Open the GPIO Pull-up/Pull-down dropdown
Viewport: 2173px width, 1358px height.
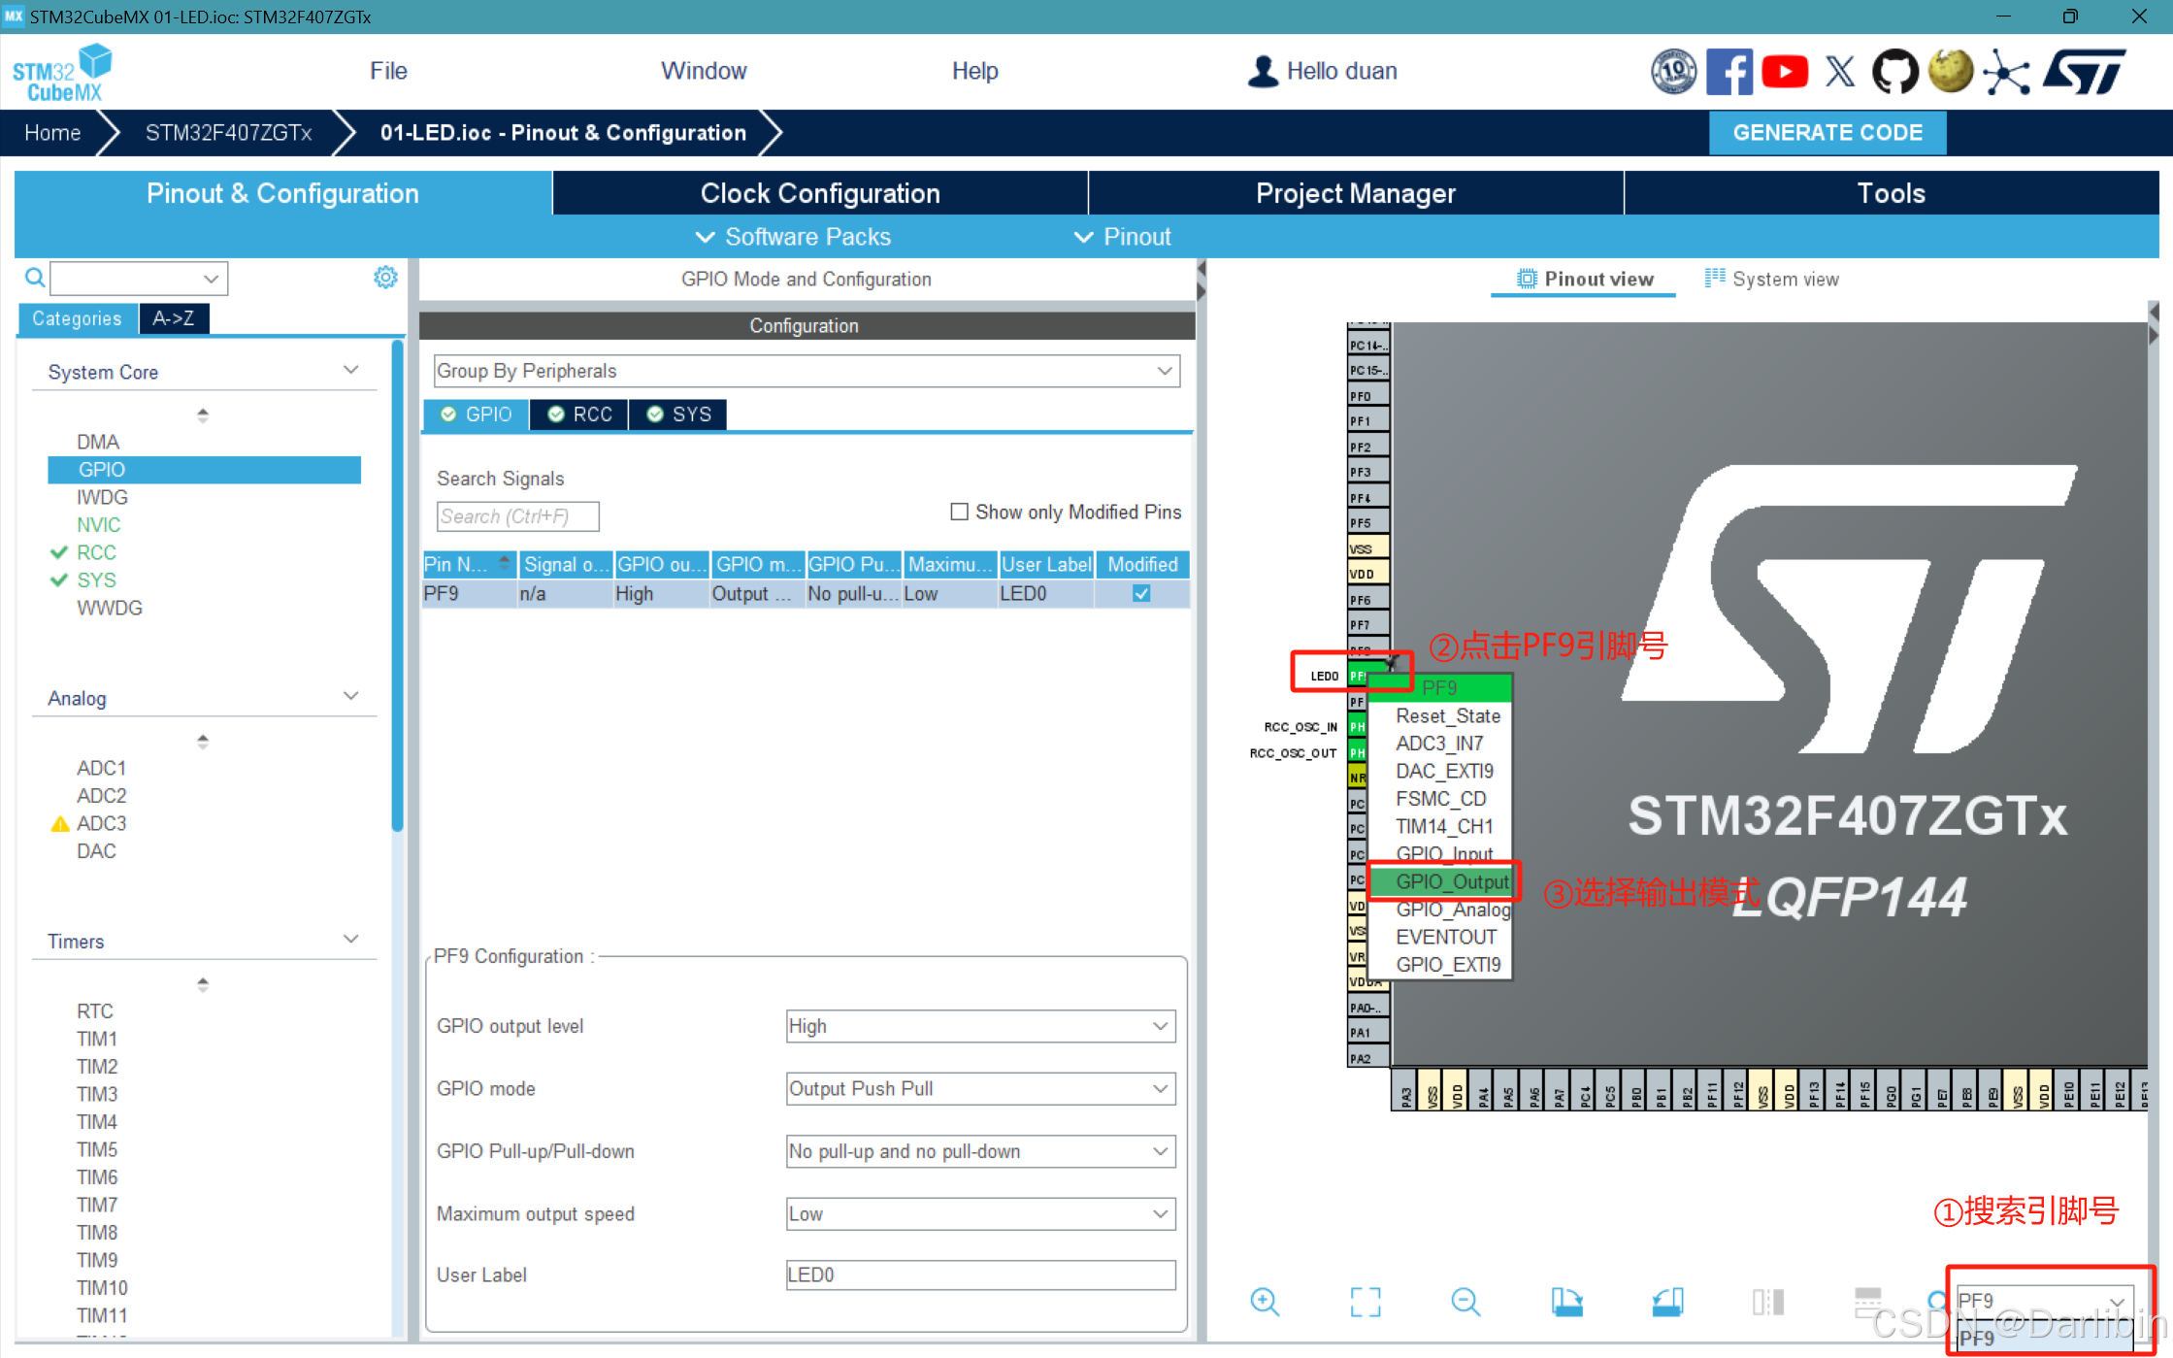click(1159, 1151)
